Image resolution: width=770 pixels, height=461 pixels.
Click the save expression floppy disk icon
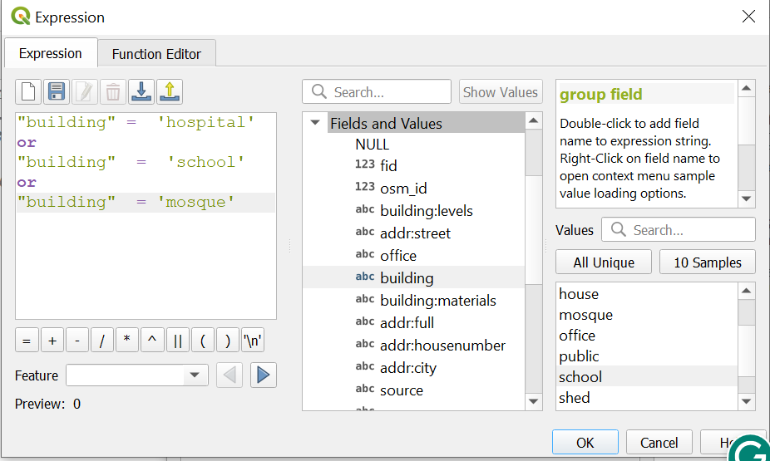click(x=57, y=91)
